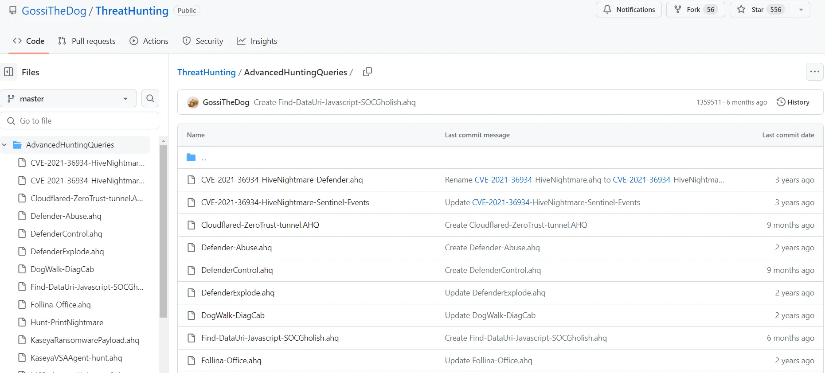Open the Notifications button
This screenshot has height=373, width=825.
click(629, 10)
